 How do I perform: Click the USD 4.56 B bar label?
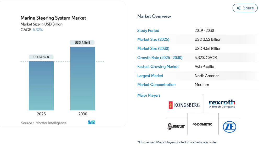pos(82,42)
